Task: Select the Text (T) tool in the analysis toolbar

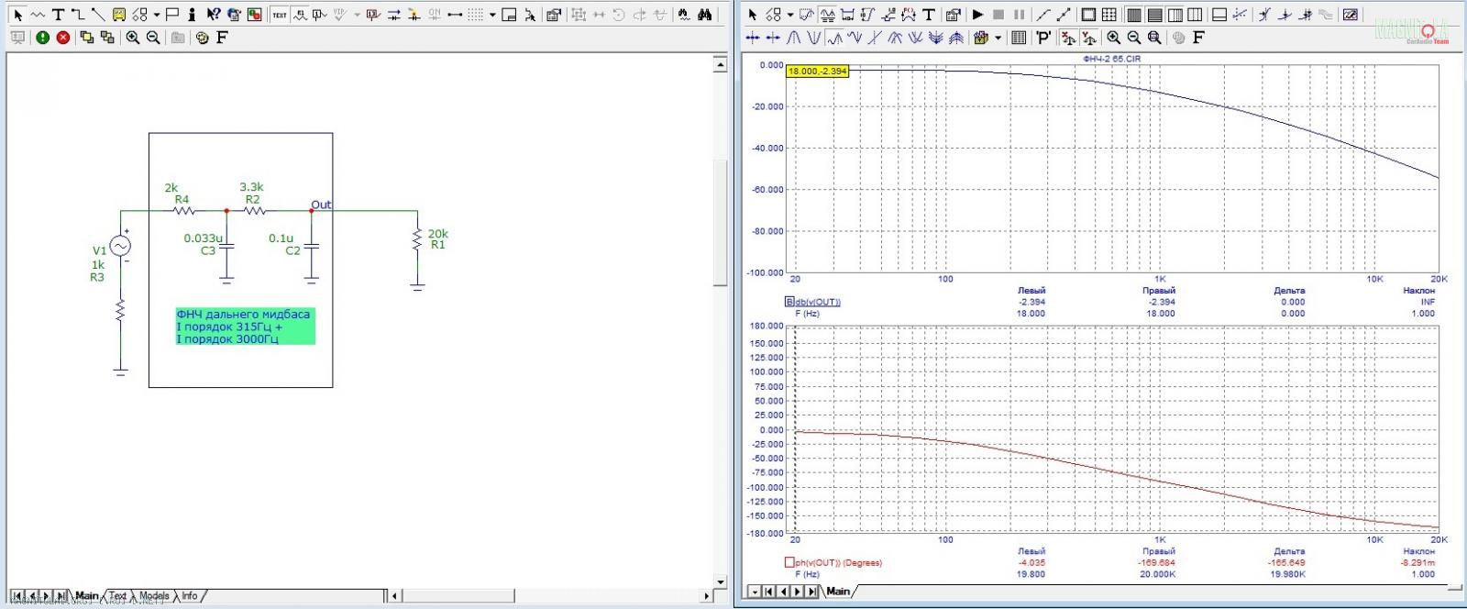Action: pyautogui.click(x=929, y=15)
